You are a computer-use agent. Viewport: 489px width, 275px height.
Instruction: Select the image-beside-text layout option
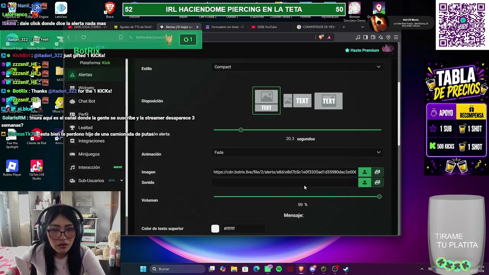pyautogui.click(x=297, y=101)
